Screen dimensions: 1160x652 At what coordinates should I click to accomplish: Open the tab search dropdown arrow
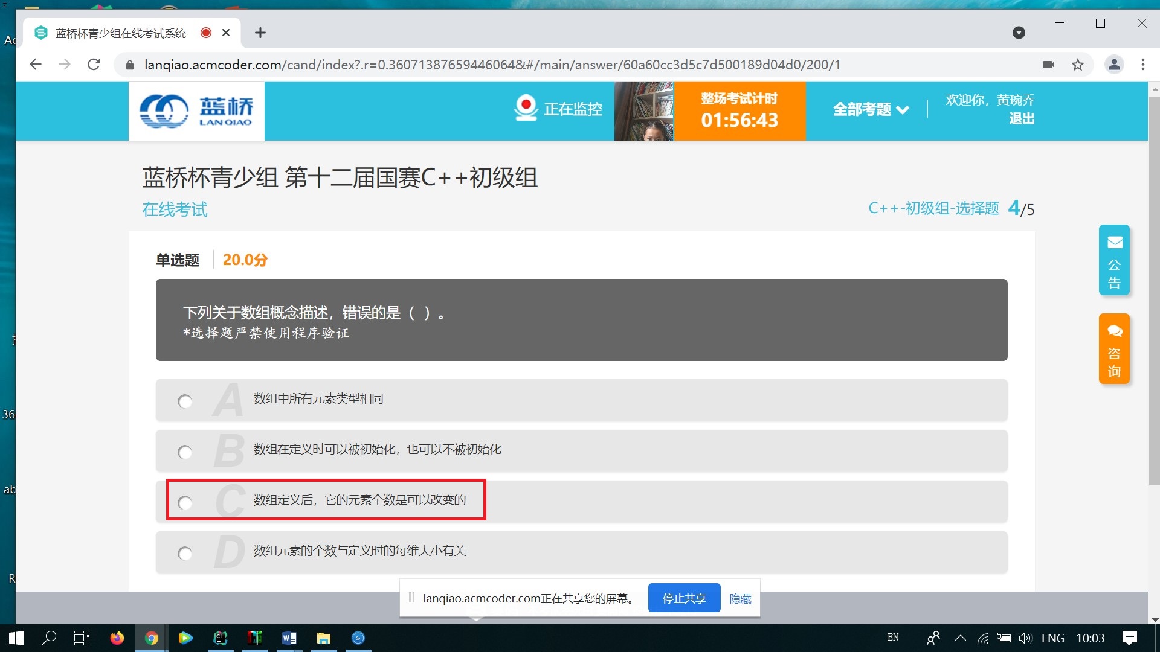[1019, 33]
